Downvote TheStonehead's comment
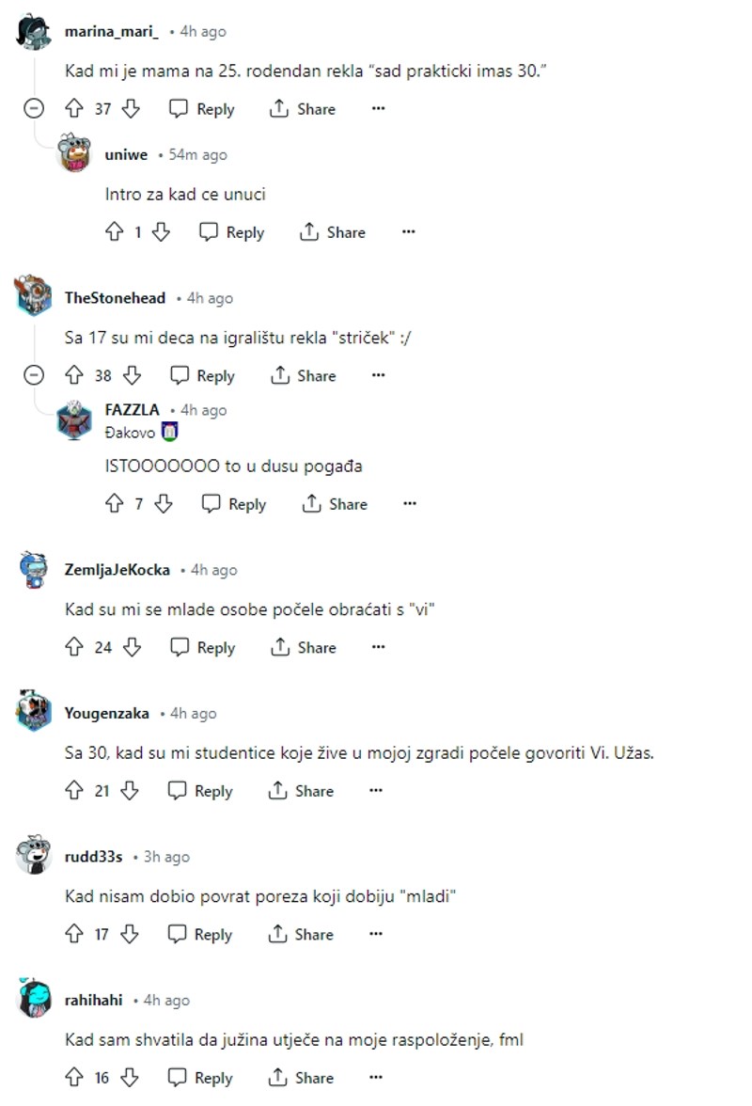 click(132, 375)
